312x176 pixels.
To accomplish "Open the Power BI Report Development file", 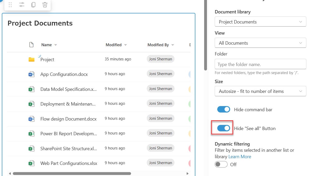I will (x=69, y=134).
